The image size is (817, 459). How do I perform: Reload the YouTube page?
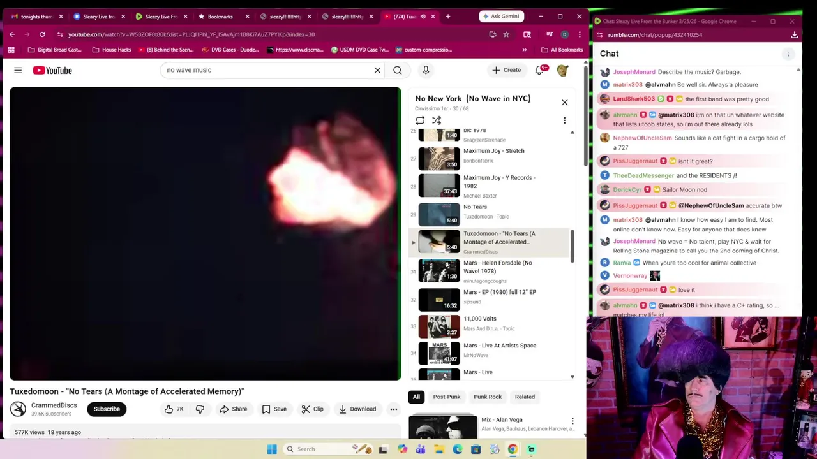click(42, 34)
